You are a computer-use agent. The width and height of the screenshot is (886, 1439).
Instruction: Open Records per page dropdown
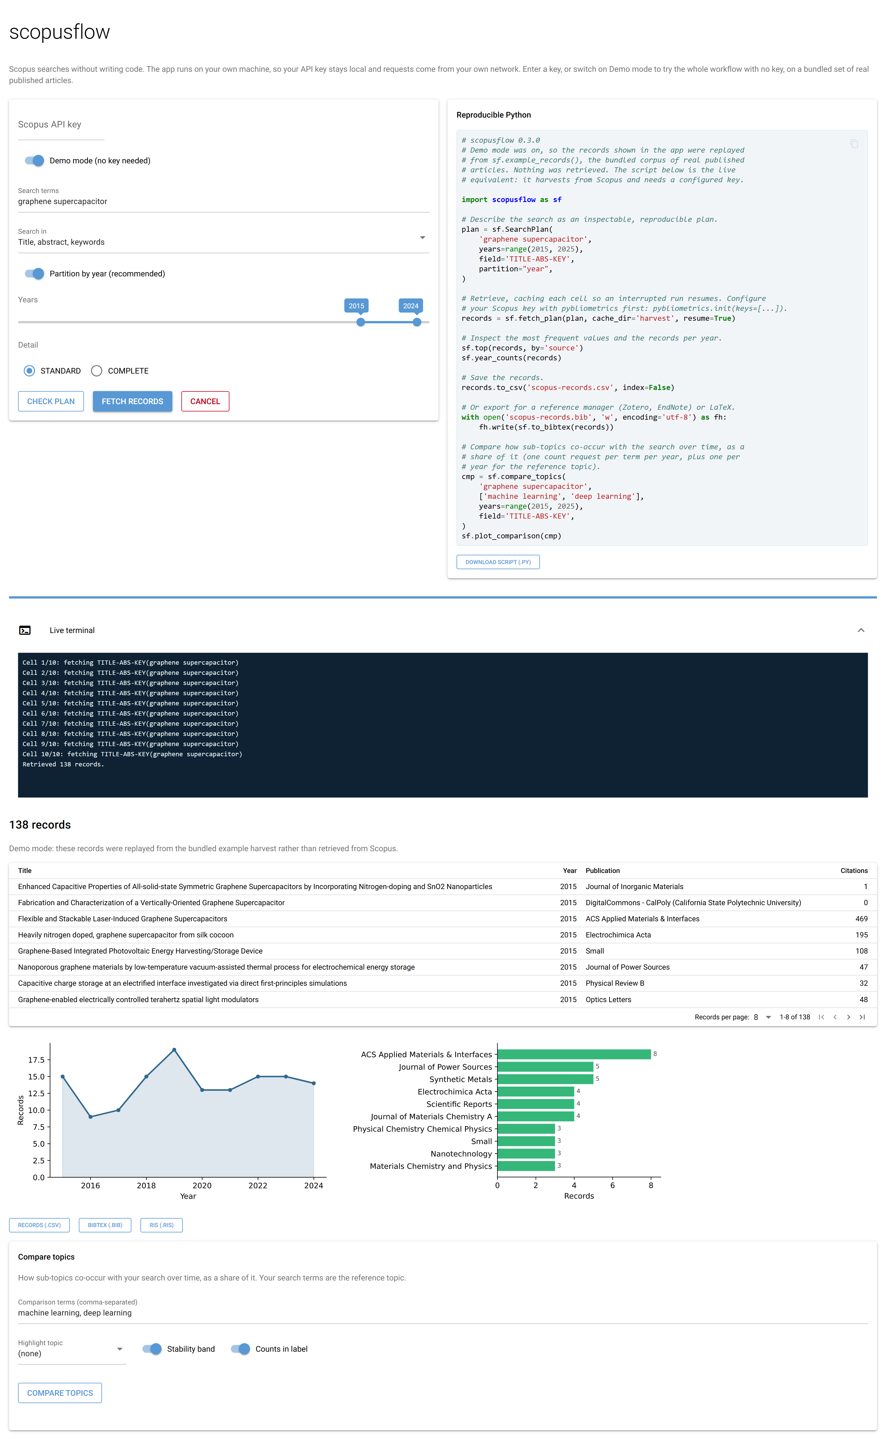(x=762, y=1017)
